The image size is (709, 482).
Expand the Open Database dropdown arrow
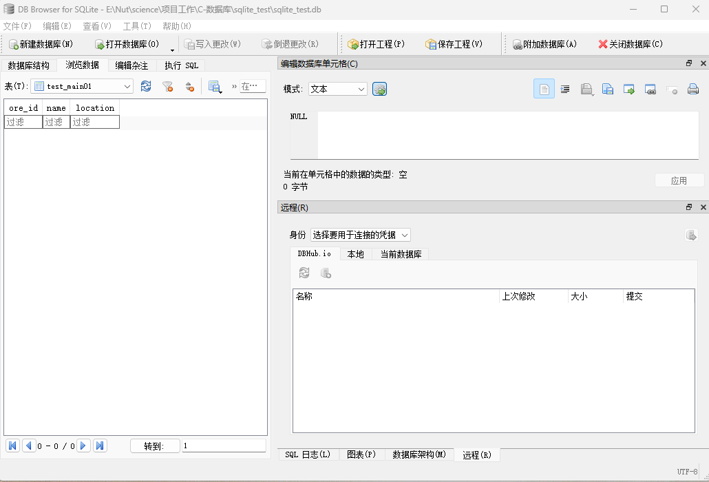coord(172,49)
